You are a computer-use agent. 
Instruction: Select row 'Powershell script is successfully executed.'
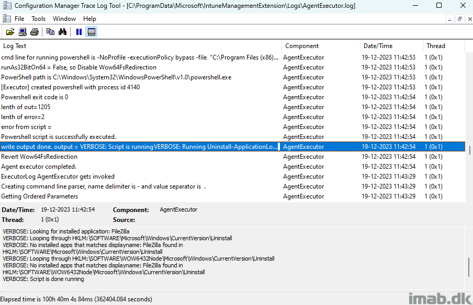pyautogui.click(x=232, y=137)
